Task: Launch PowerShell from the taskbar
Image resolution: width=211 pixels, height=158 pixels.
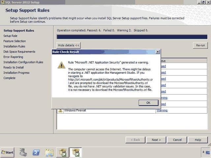Action: point(36,153)
